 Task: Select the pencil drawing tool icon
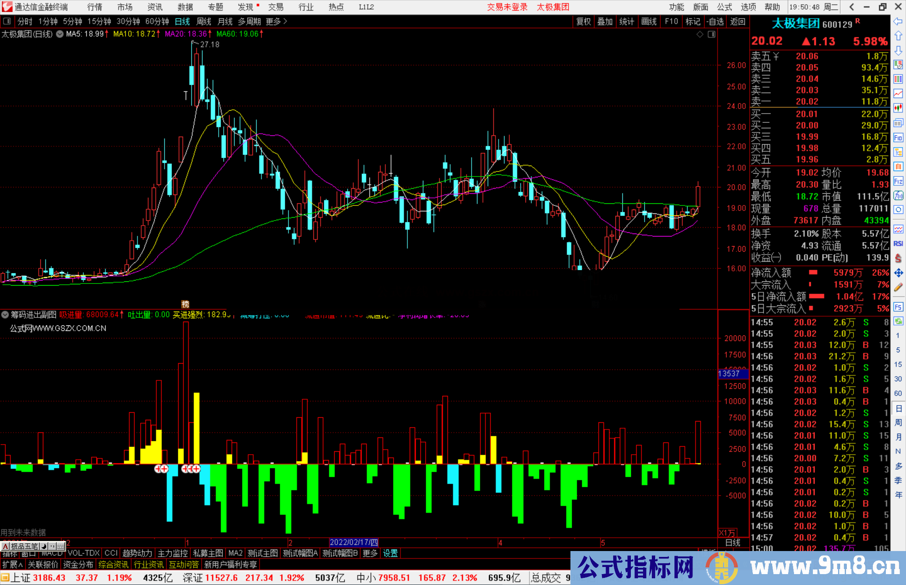pos(898,287)
